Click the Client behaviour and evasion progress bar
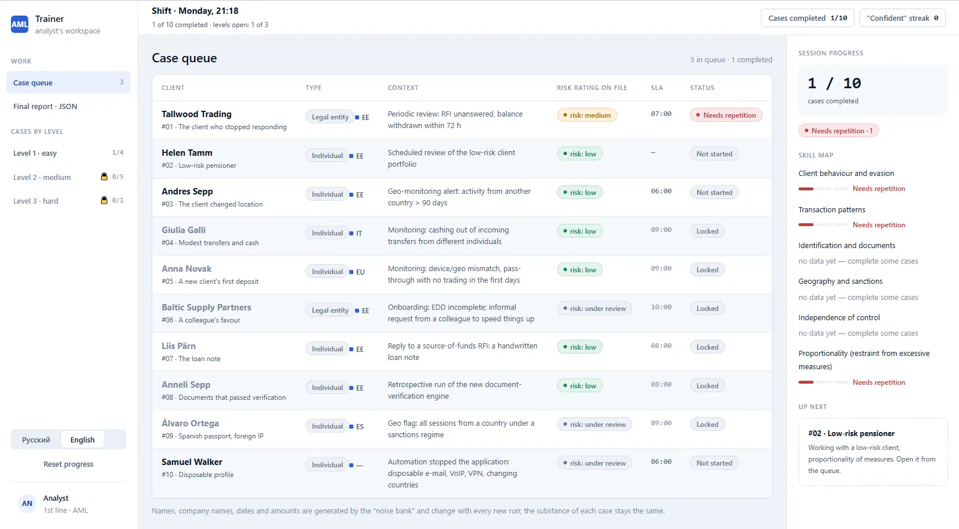 pos(823,189)
